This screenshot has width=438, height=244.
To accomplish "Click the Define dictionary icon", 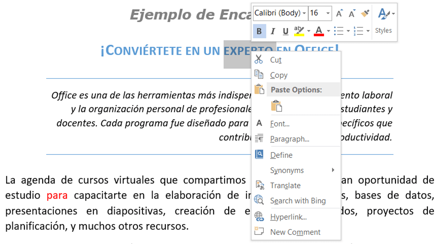I will click(x=259, y=154).
